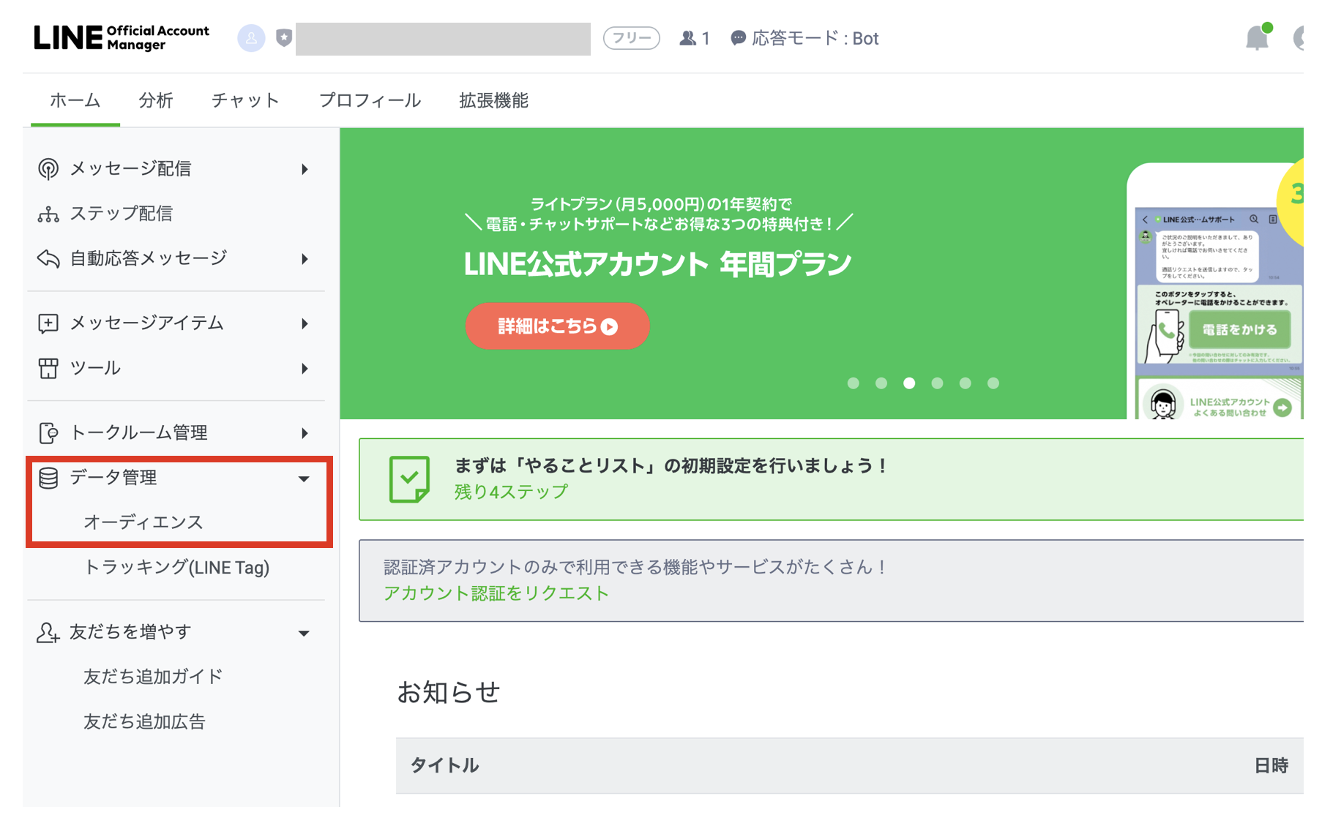
Task: Click the 日時 column header
Action: tap(1271, 765)
